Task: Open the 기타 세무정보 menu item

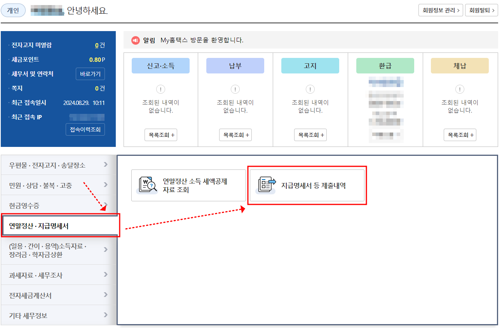Action: pos(58,315)
